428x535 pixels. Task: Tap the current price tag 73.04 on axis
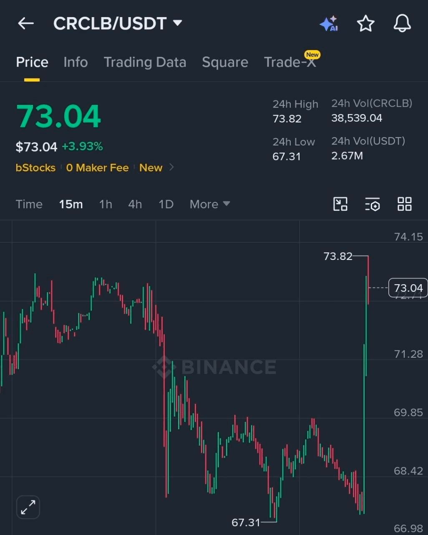(x=408, y=288)
